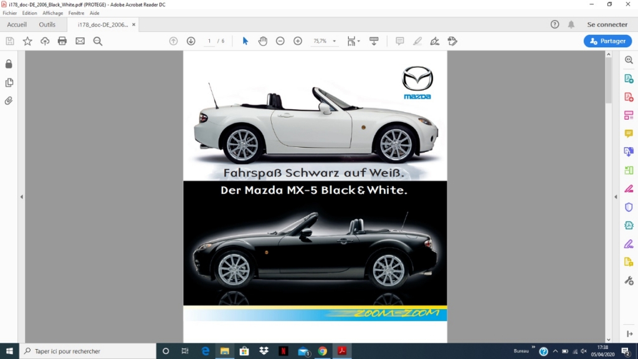Open the right pane search tool
The width and height of the screenshot is (638, 359).
[629, 60]
